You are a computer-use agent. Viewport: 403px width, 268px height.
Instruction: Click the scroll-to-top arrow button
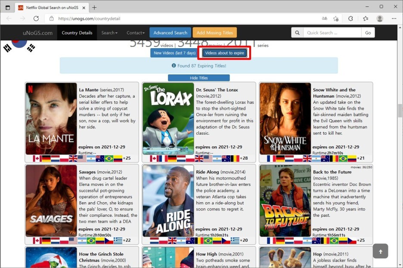pos(380,251)
